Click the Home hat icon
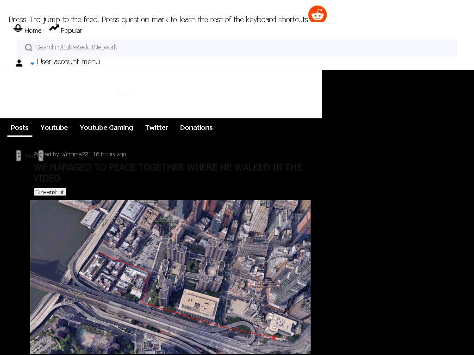 18,28
